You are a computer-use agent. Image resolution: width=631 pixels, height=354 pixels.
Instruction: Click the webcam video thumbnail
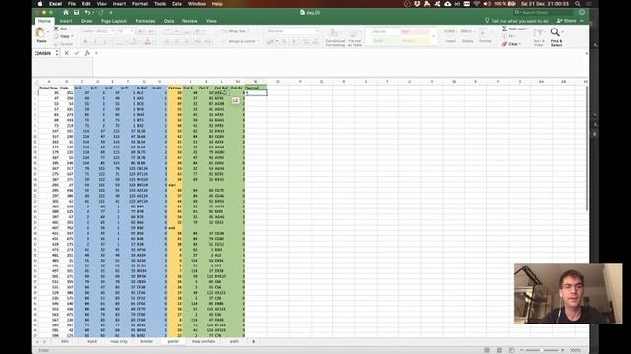coord(568,293)
